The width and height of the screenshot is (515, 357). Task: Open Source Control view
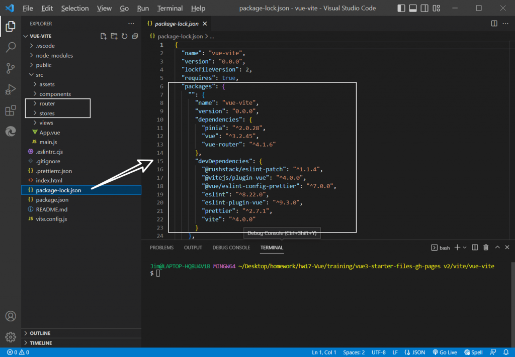pyautogui.click(x=11, y=68)
